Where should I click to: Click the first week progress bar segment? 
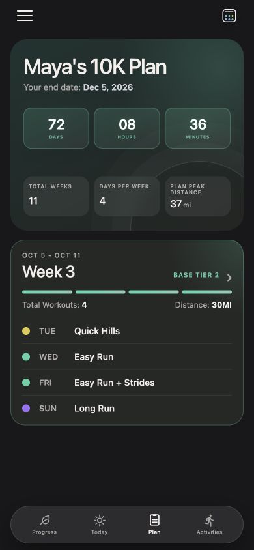47,292
